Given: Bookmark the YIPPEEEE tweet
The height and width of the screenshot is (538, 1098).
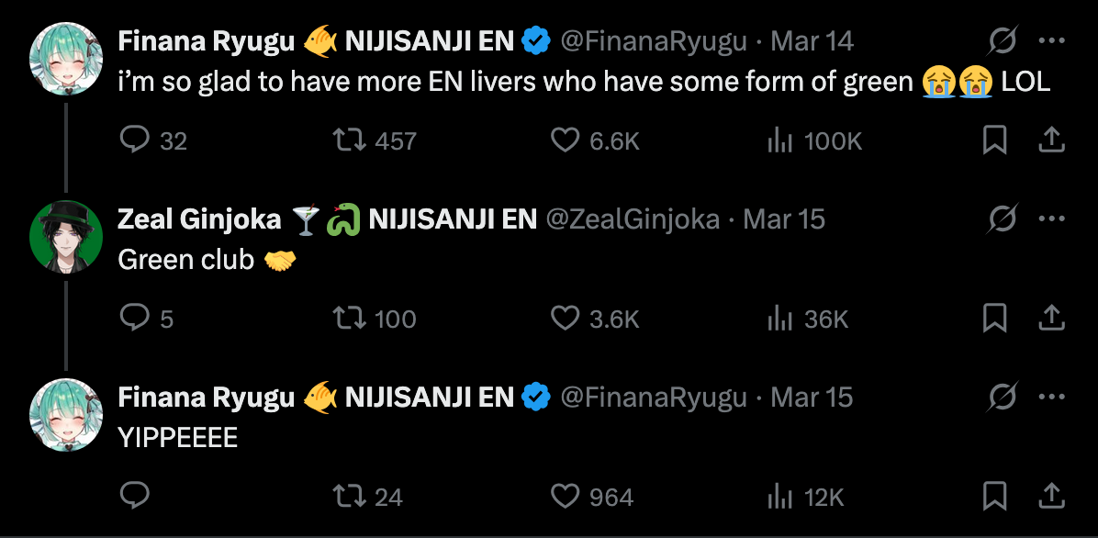Looking at the screenshot, I should (x=995, y=497).
